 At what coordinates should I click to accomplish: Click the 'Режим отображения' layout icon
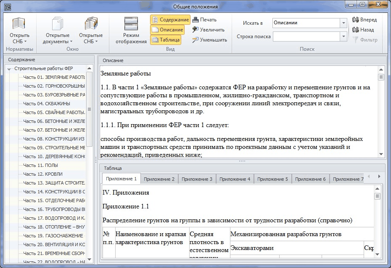pyautogui.click(x=131, y=23)
